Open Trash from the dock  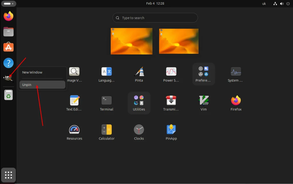click(9, 95)
